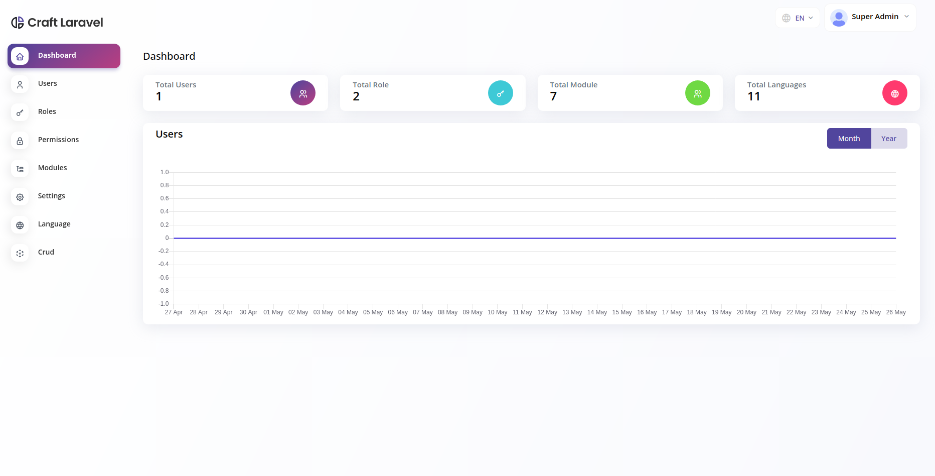The width and height of the screenshot is (935, 476).
Task: Expand the Super Admin account menu
Action: tap(870, 18)
